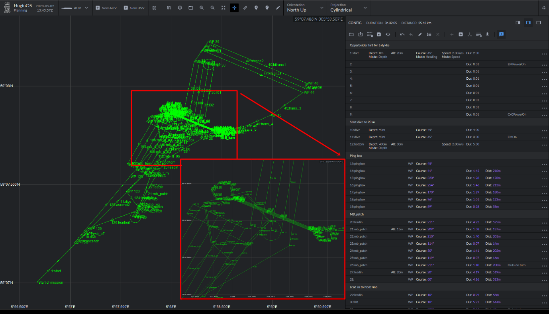Undo the last plan edit
Image resolution: width=549 pixels, height=314 pixels.
[x=402, y=34]
